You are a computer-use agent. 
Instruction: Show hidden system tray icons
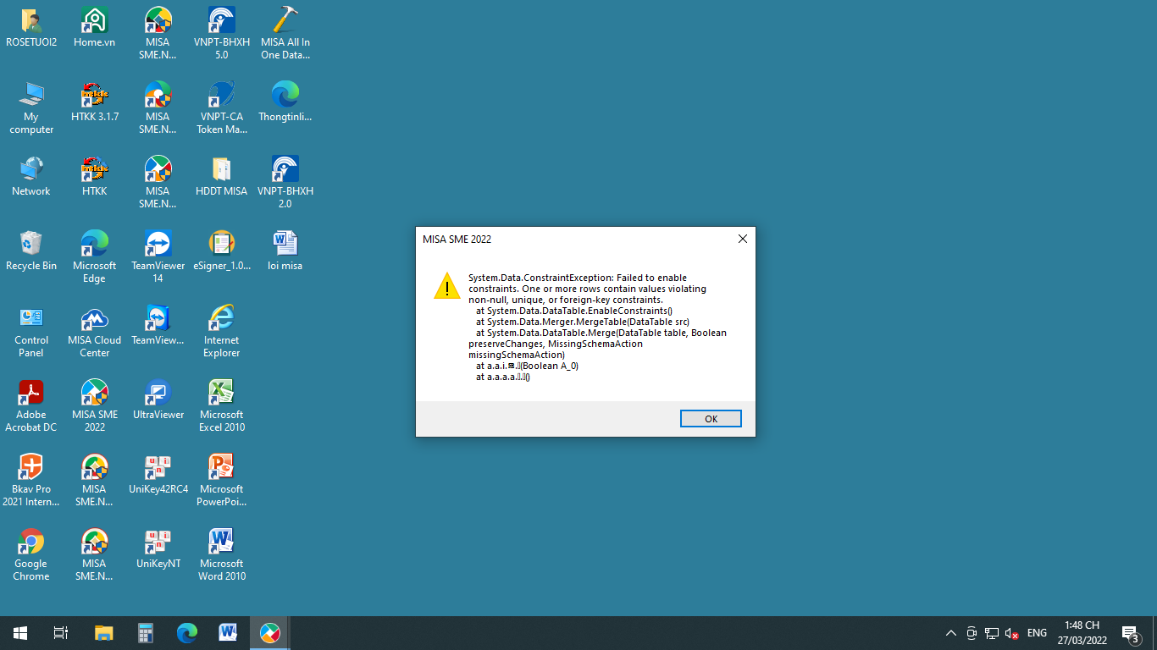[x=951, y=633]
